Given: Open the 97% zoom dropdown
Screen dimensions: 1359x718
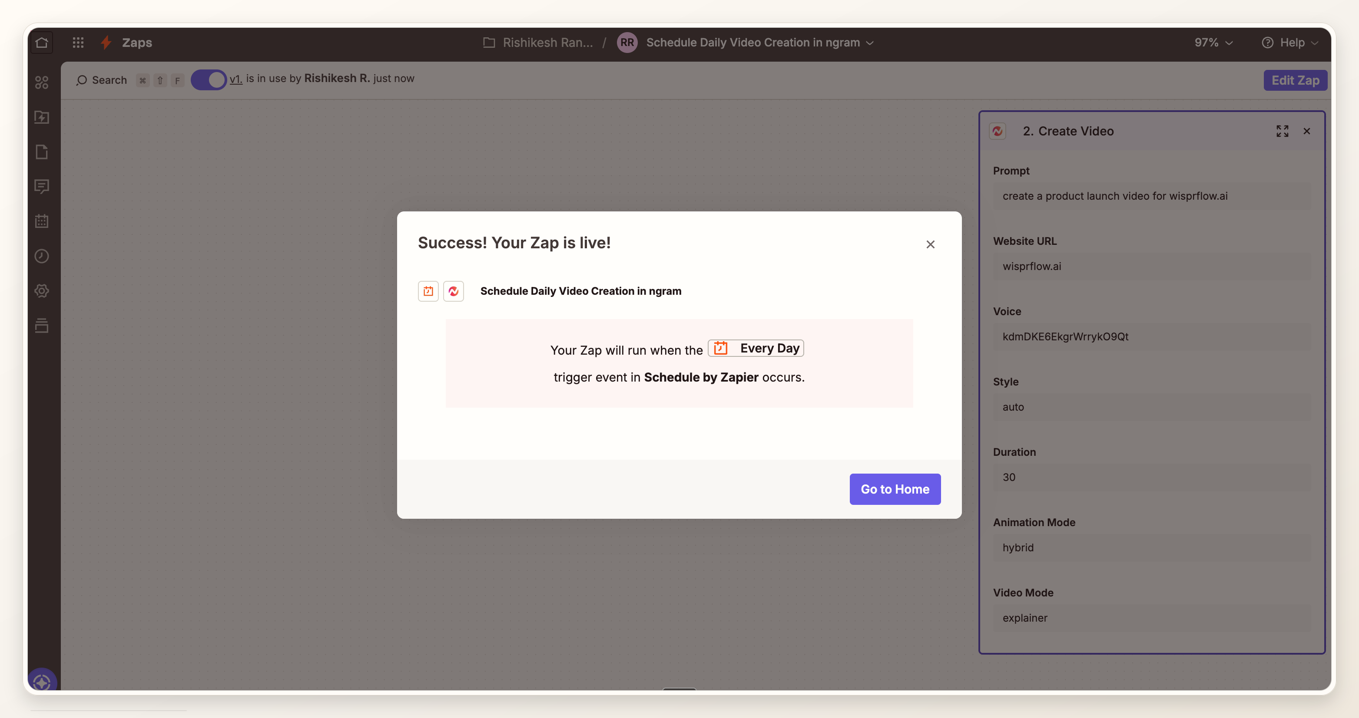Looking at the screenshot, I should [1214, 42].
